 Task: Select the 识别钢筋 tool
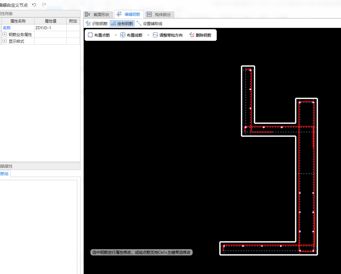tap(97, 23)
